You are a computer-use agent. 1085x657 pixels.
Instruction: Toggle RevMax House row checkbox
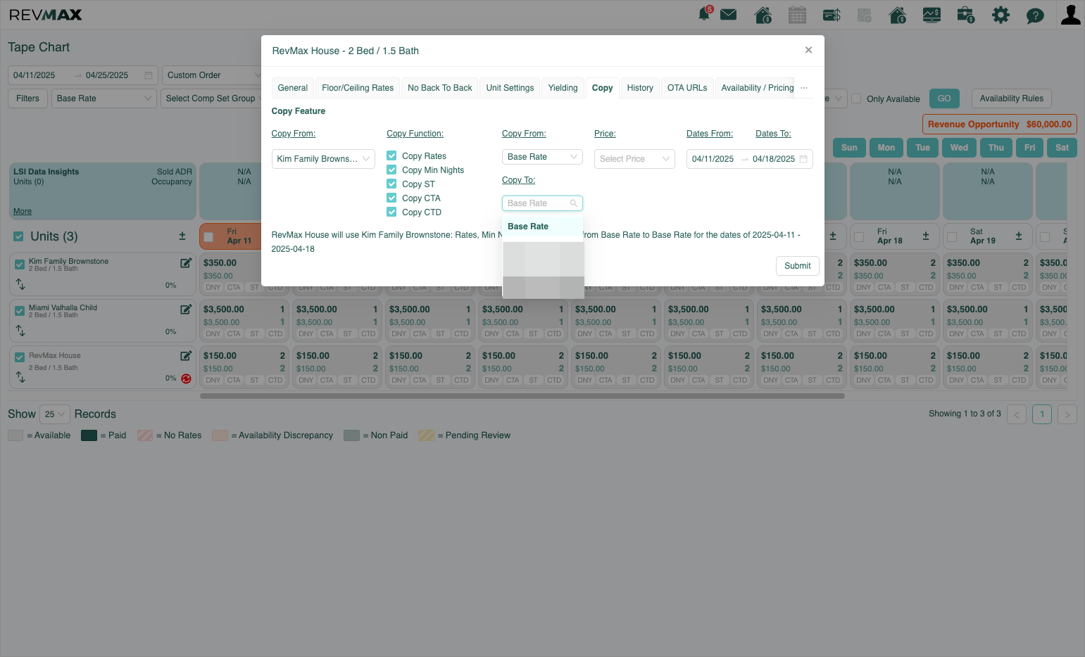pyautogui.click(x=20, y=357)
